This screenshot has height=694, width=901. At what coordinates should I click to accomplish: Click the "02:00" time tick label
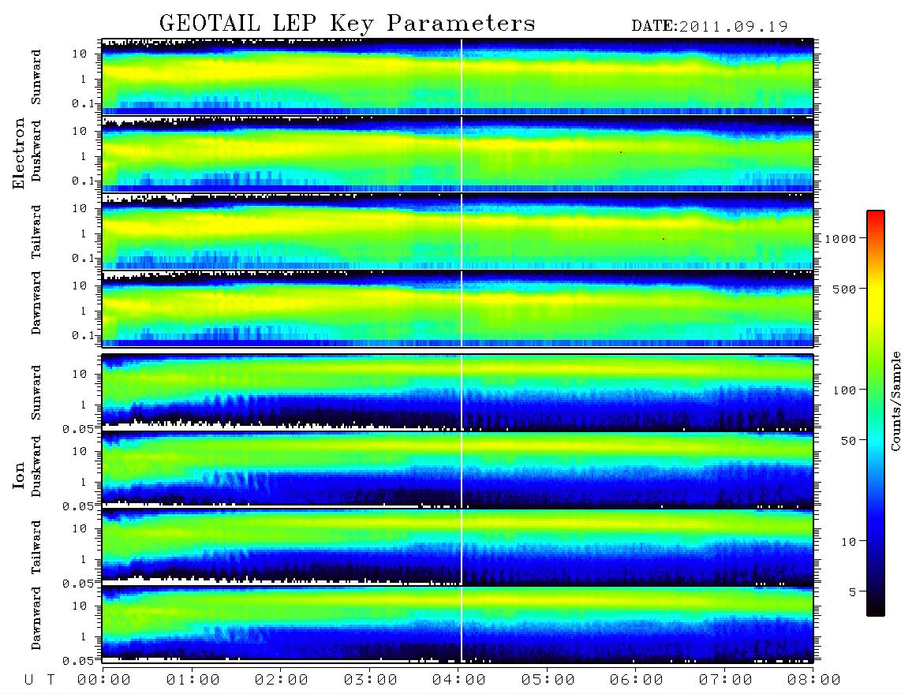pyautogui.click(x=281, y=680)
